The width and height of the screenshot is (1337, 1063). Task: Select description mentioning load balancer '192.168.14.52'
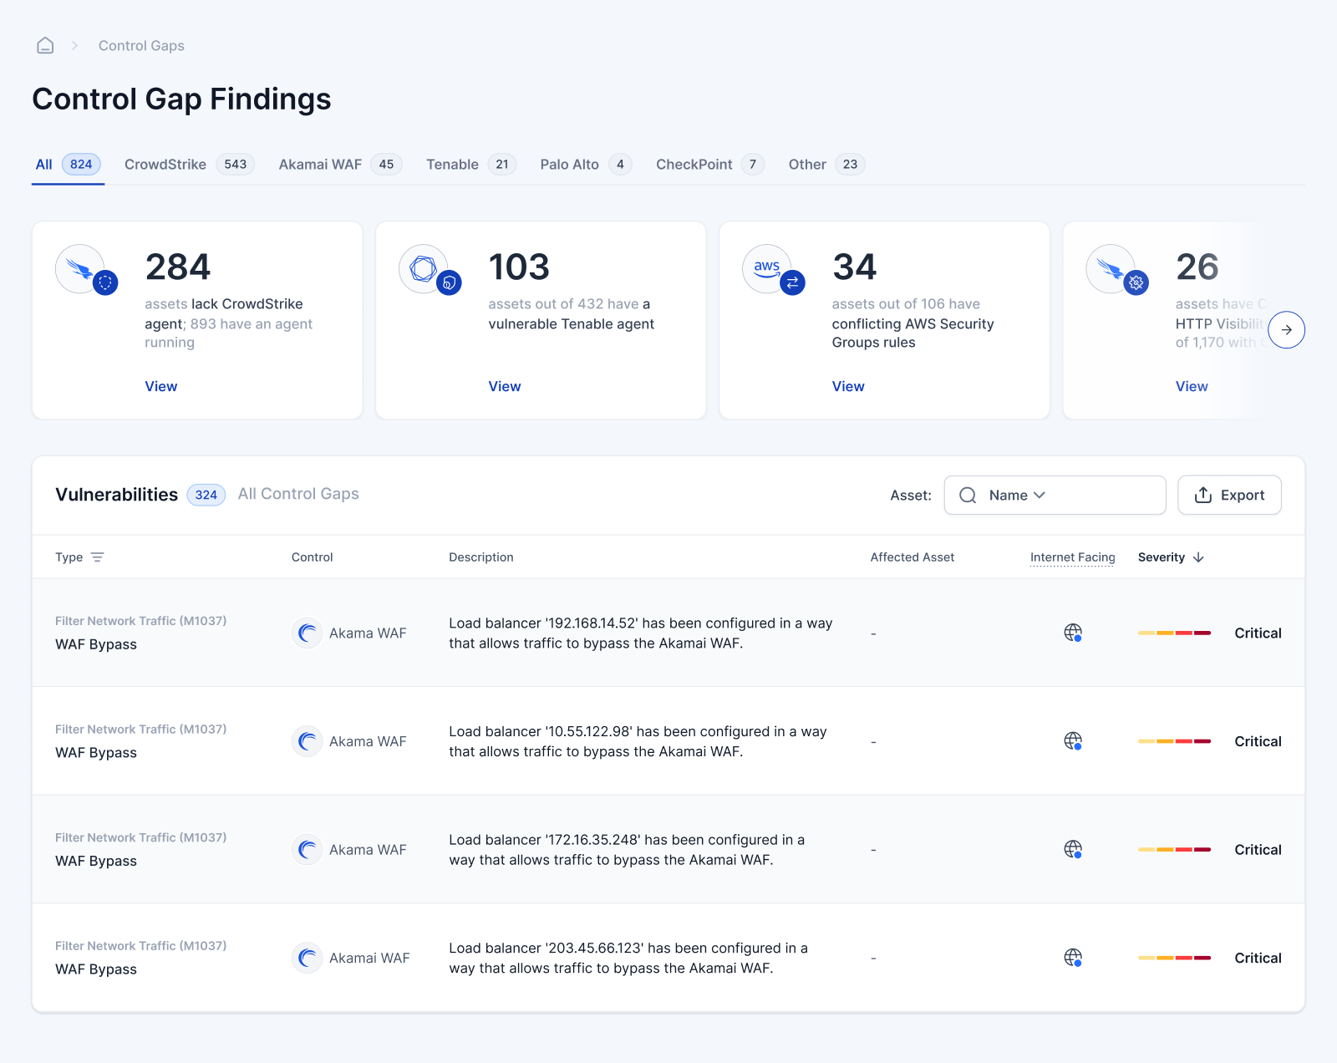click(x=641, y=633)
